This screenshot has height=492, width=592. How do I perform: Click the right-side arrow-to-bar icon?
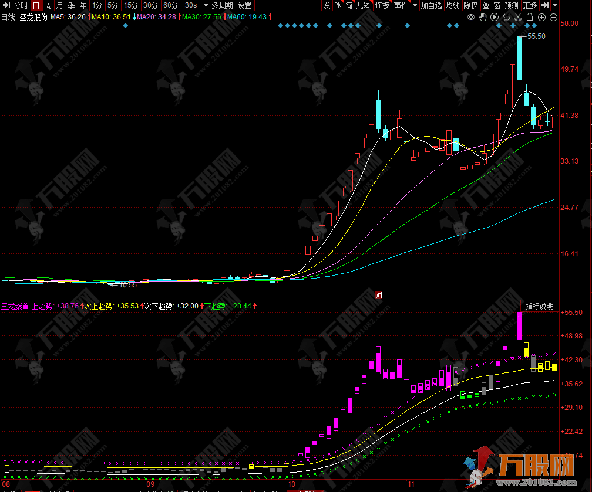pos(545,5)
